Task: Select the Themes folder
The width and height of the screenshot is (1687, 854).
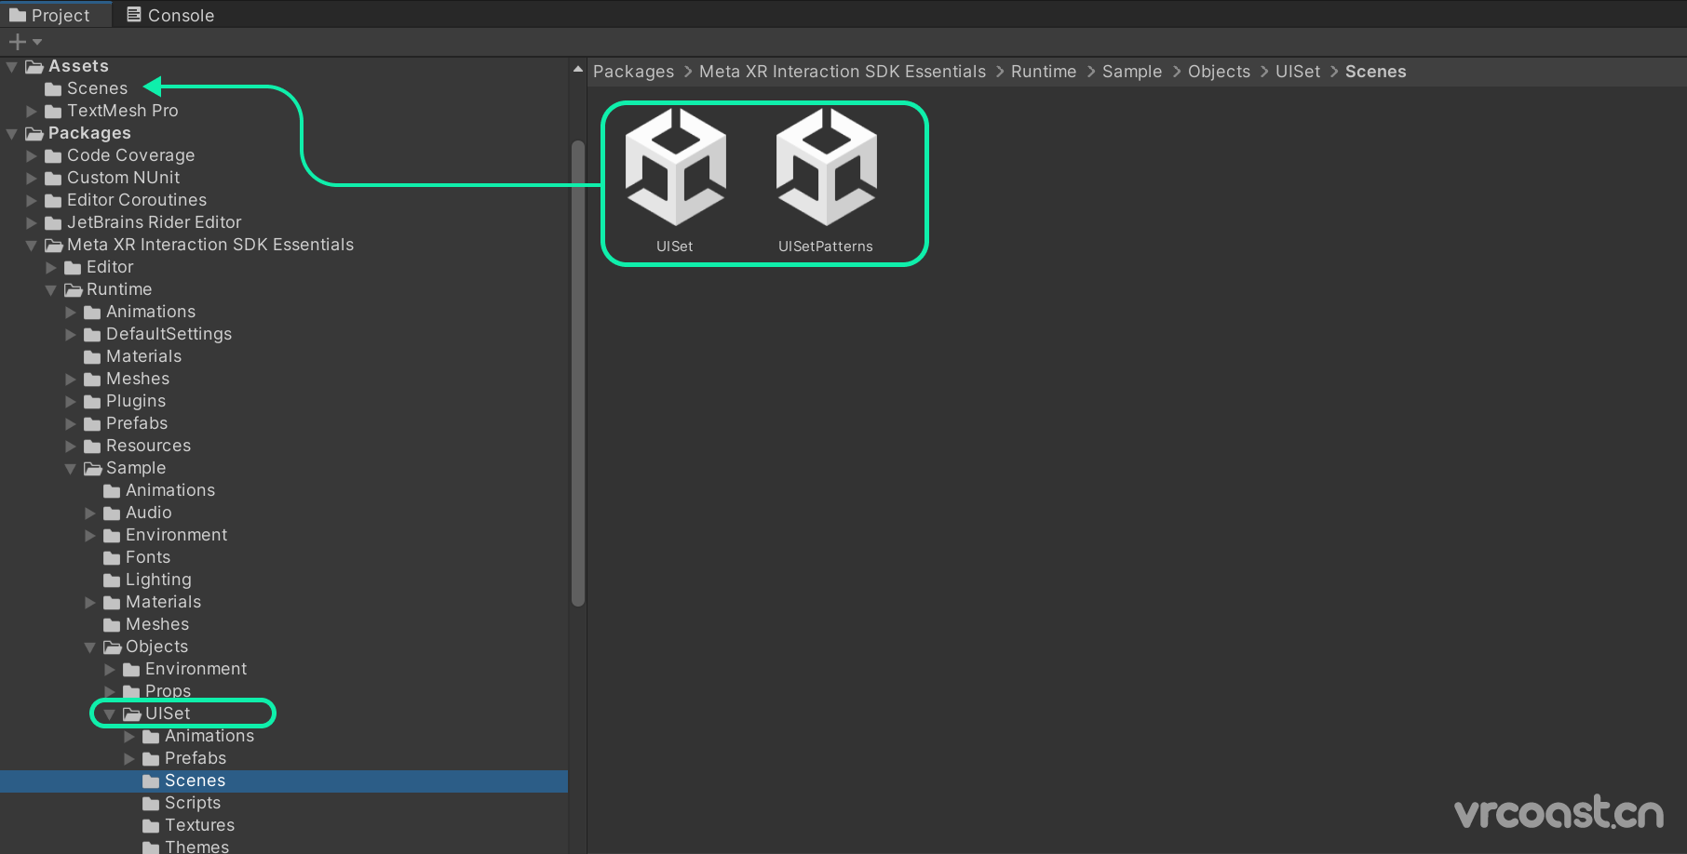Action: (185, 846)
